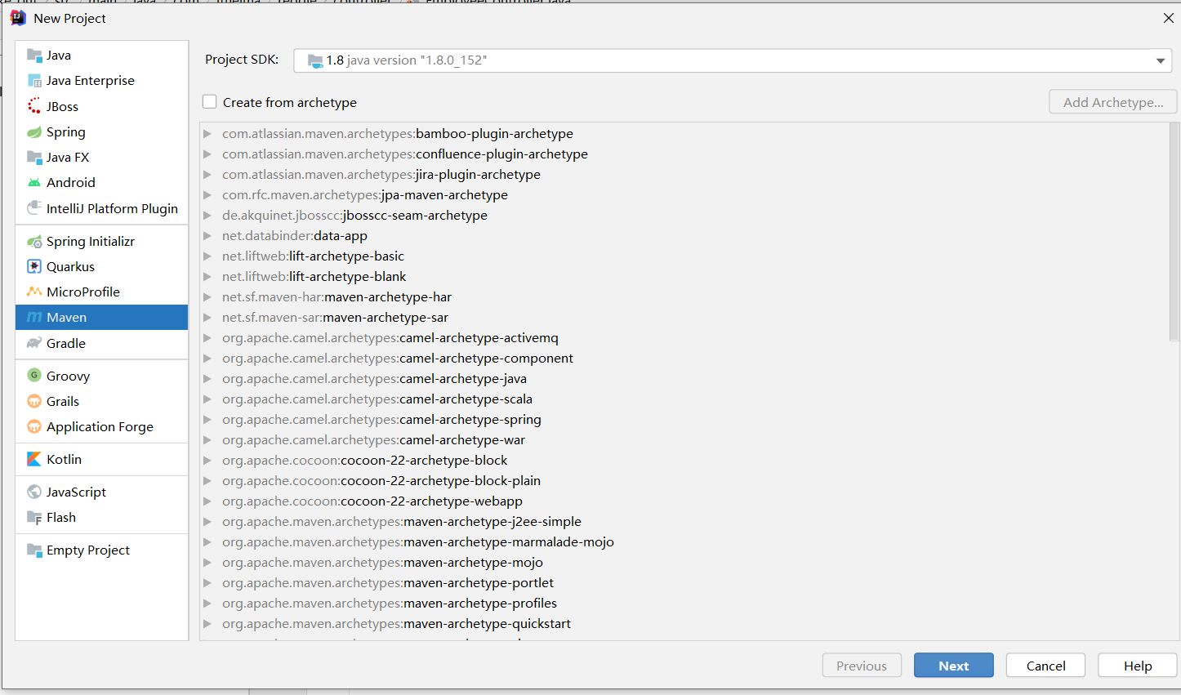Viewport: 1181px width, 695px height.
Task: Open the Help button
Action: tap(1138, 666)
